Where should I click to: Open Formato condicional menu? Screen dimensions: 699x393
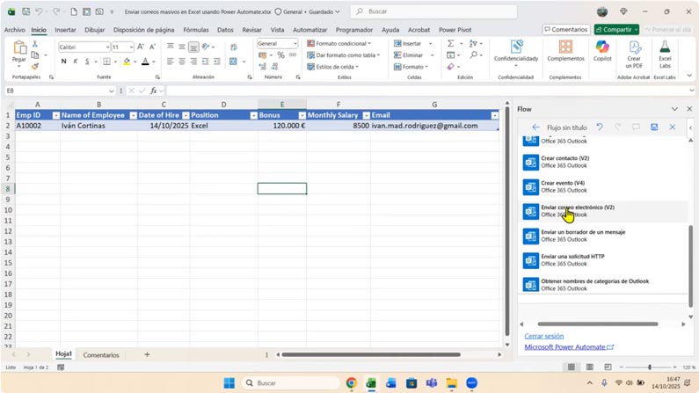[x=339, y=43]
